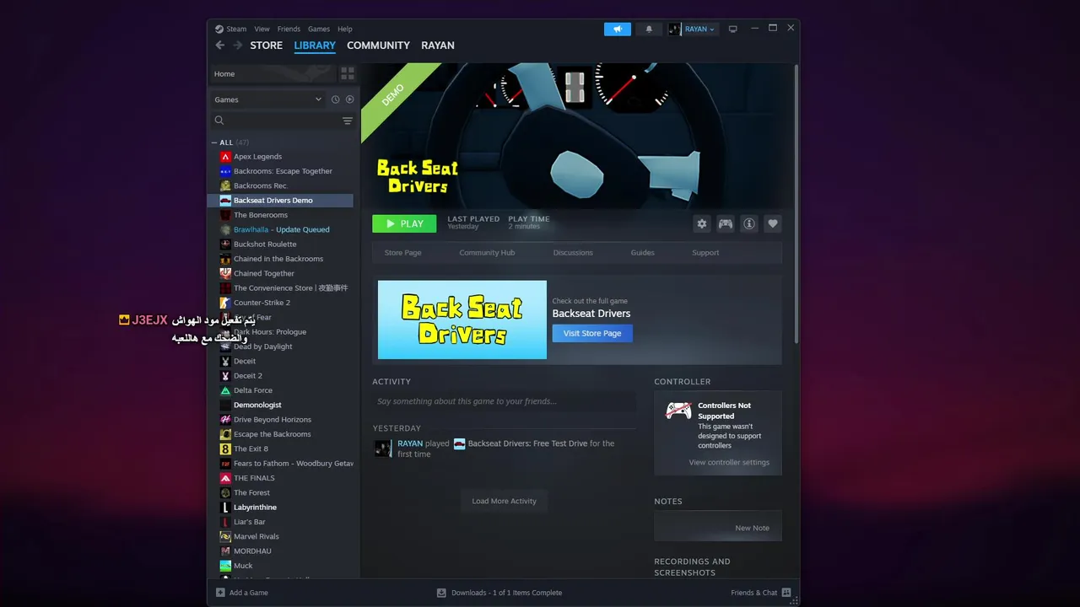Open the Help menu
Viewport: 1080px width, 607px height.
coord(345,29)
